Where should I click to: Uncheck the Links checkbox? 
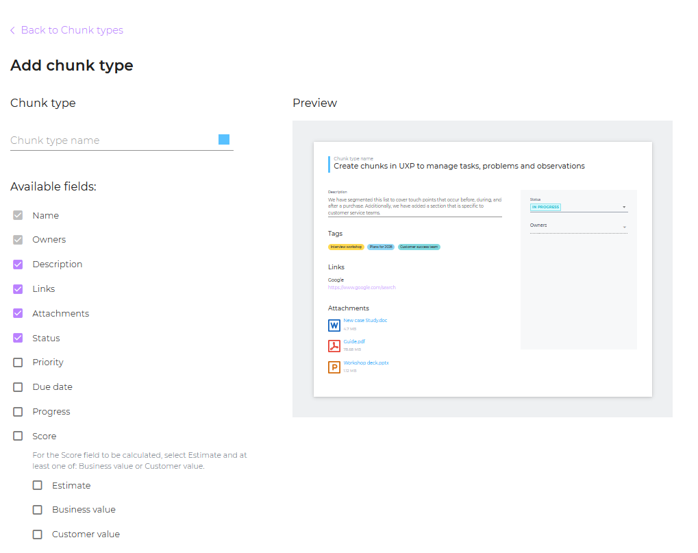pyautogui.click(x=18, y=289)
